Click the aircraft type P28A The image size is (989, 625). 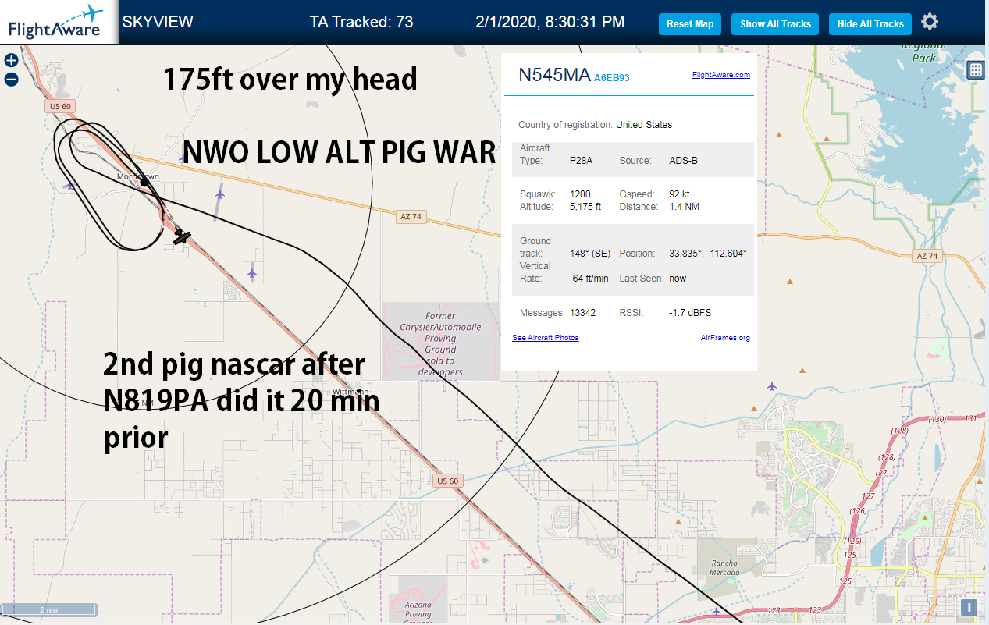[582, 161]
